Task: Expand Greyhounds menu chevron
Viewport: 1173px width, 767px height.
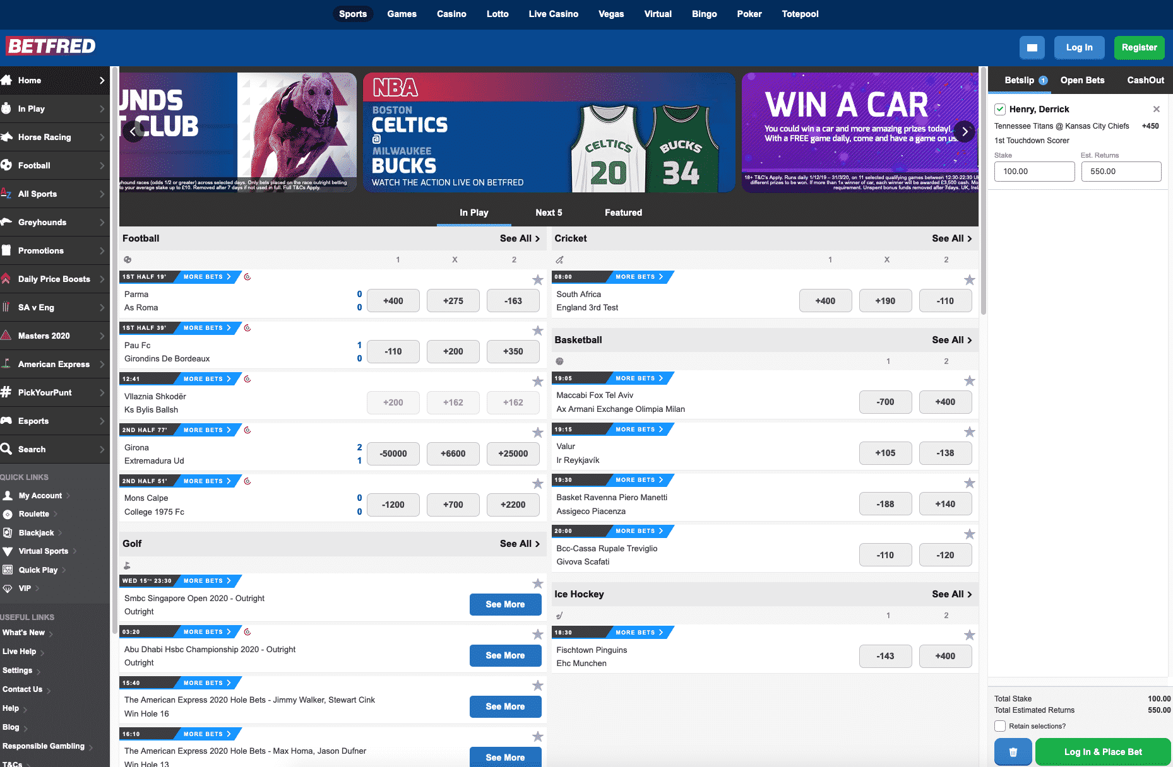Action: (x=102, y=222)
